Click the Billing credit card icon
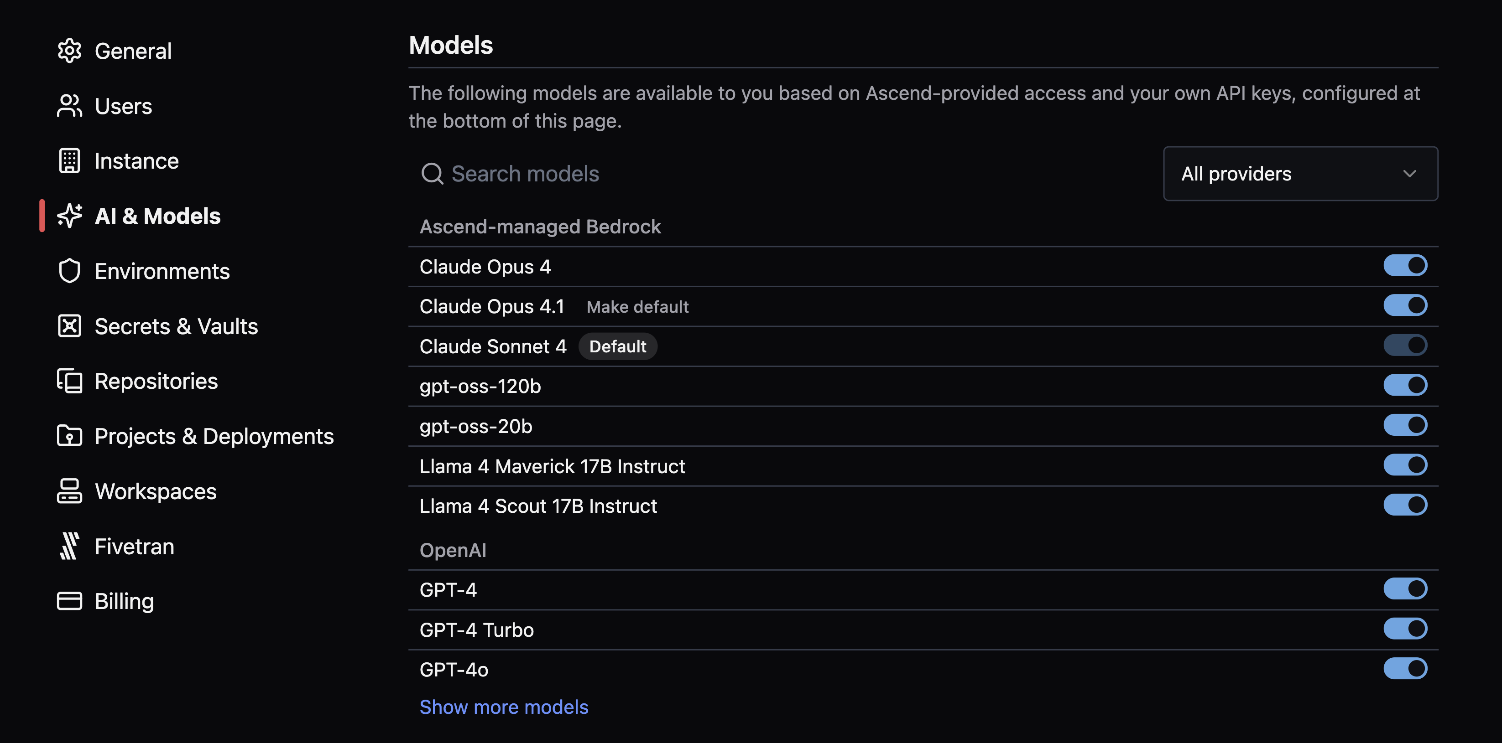1502x743 pixels. [69, 601]
